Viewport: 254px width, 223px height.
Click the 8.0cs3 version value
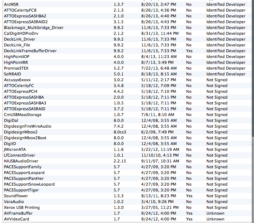click(120, 132)
